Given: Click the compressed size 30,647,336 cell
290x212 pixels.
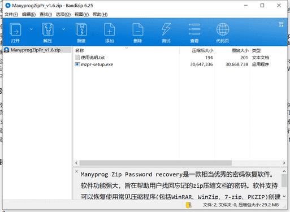Looking at the screenshot, I should pyautogui.click(x=201, y=64).
